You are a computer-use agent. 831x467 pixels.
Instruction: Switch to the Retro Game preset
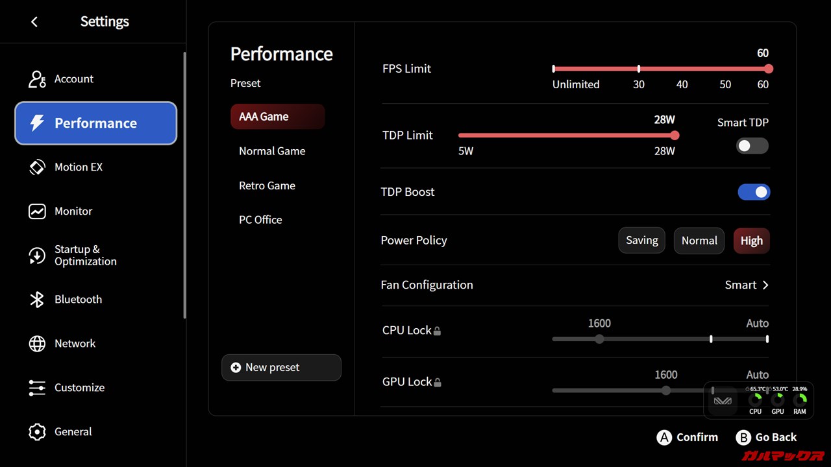pyautogui.click(x=267, y=186)
